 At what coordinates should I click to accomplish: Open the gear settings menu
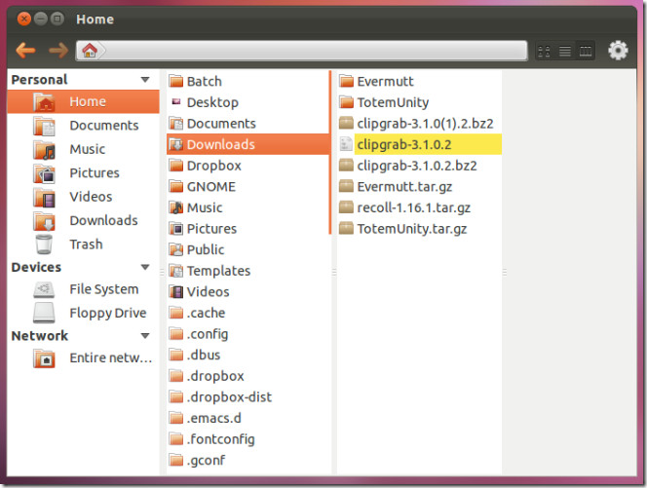click(618, 51)
